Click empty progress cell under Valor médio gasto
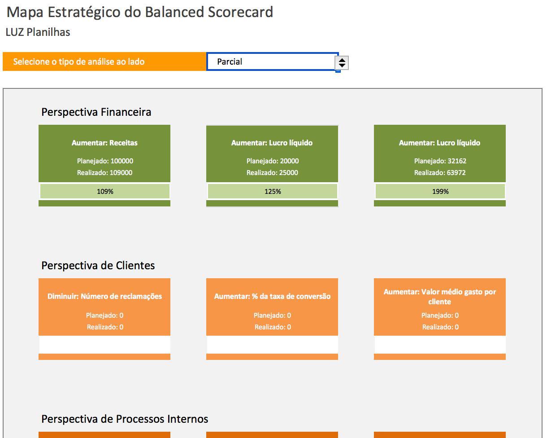547x438 pixels. pyautogui.click(x=440, y=345)
